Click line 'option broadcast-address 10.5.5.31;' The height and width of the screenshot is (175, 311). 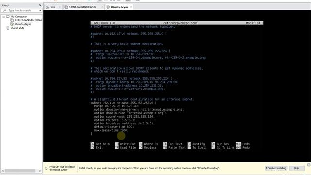pyautogui.click(x=124, y=123)
